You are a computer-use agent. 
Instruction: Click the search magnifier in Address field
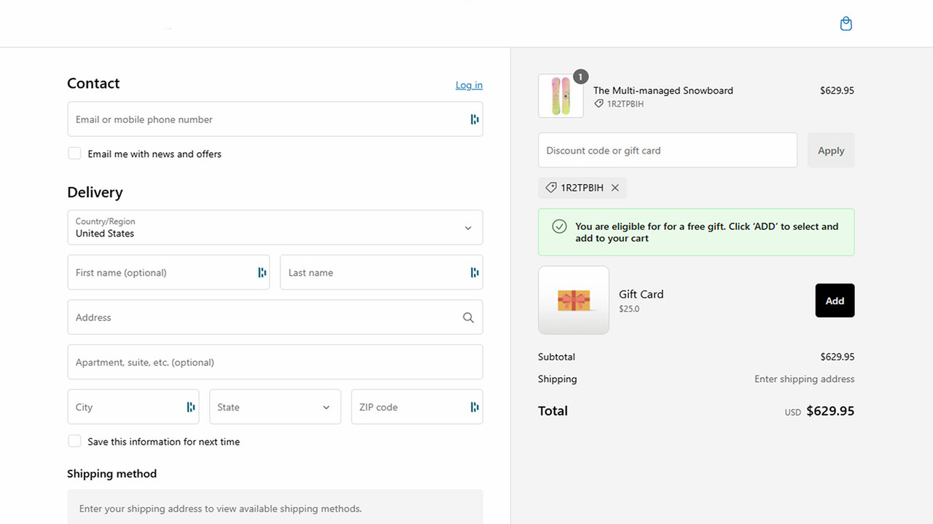click(x=468, y=318)
